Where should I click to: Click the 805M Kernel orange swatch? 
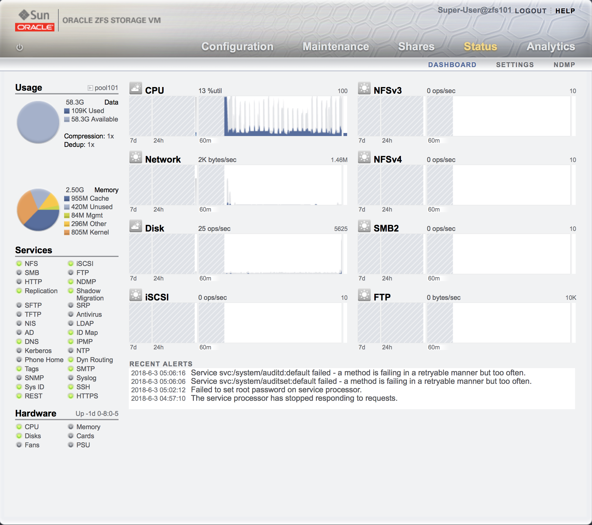pos(67,232)
